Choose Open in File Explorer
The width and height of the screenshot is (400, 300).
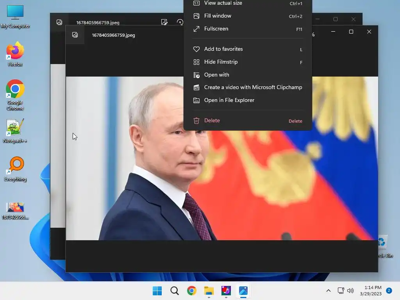click(x=247, y=100)
